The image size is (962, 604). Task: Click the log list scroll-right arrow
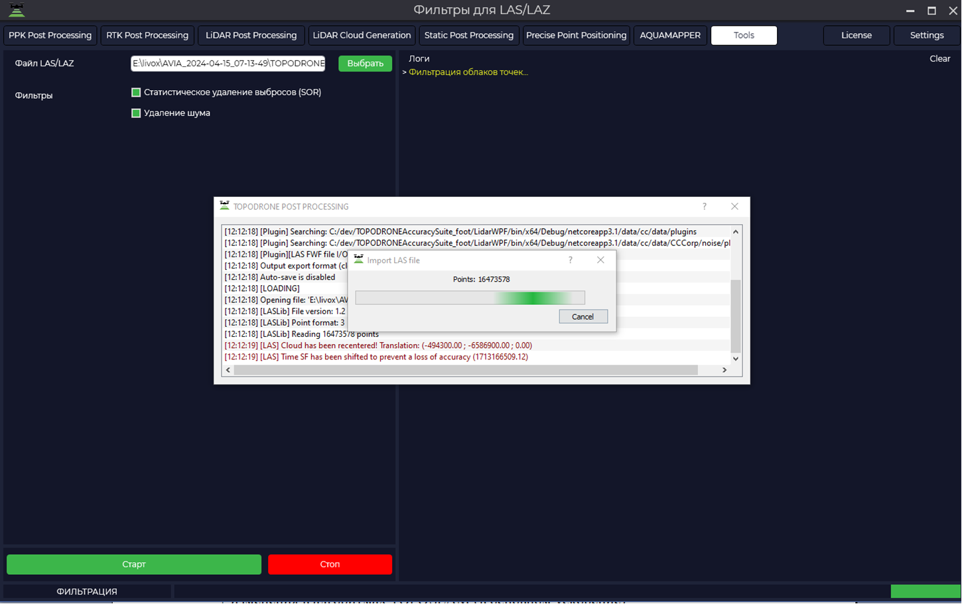[x=724, y=370]
